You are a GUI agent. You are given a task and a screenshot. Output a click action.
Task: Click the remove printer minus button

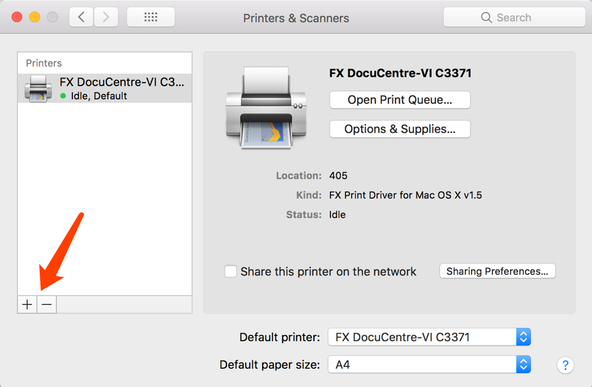47,304
